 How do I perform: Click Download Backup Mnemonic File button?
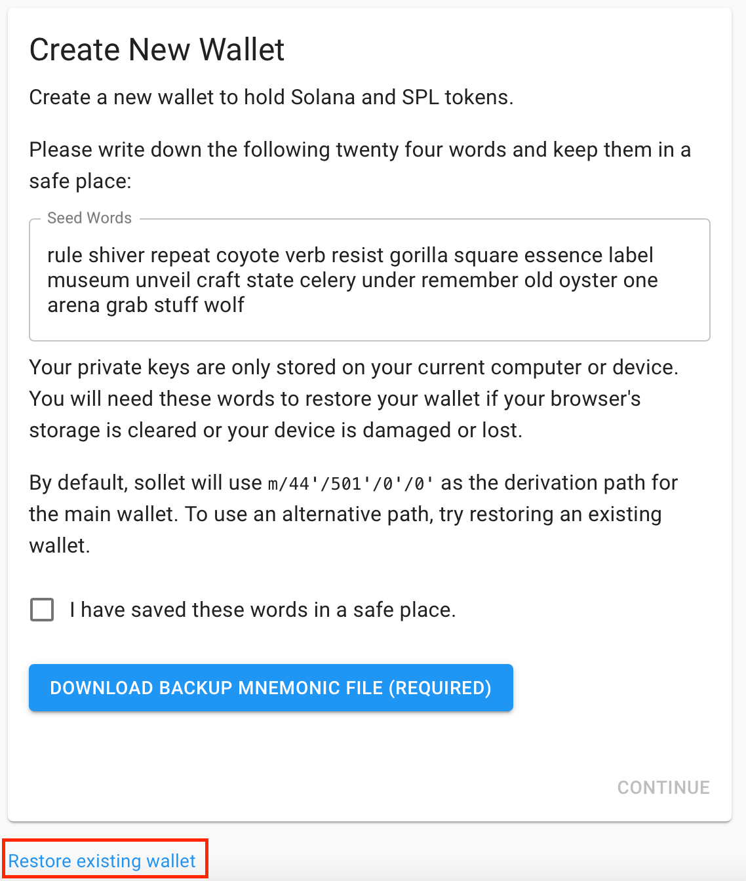[x=271, y=688]
